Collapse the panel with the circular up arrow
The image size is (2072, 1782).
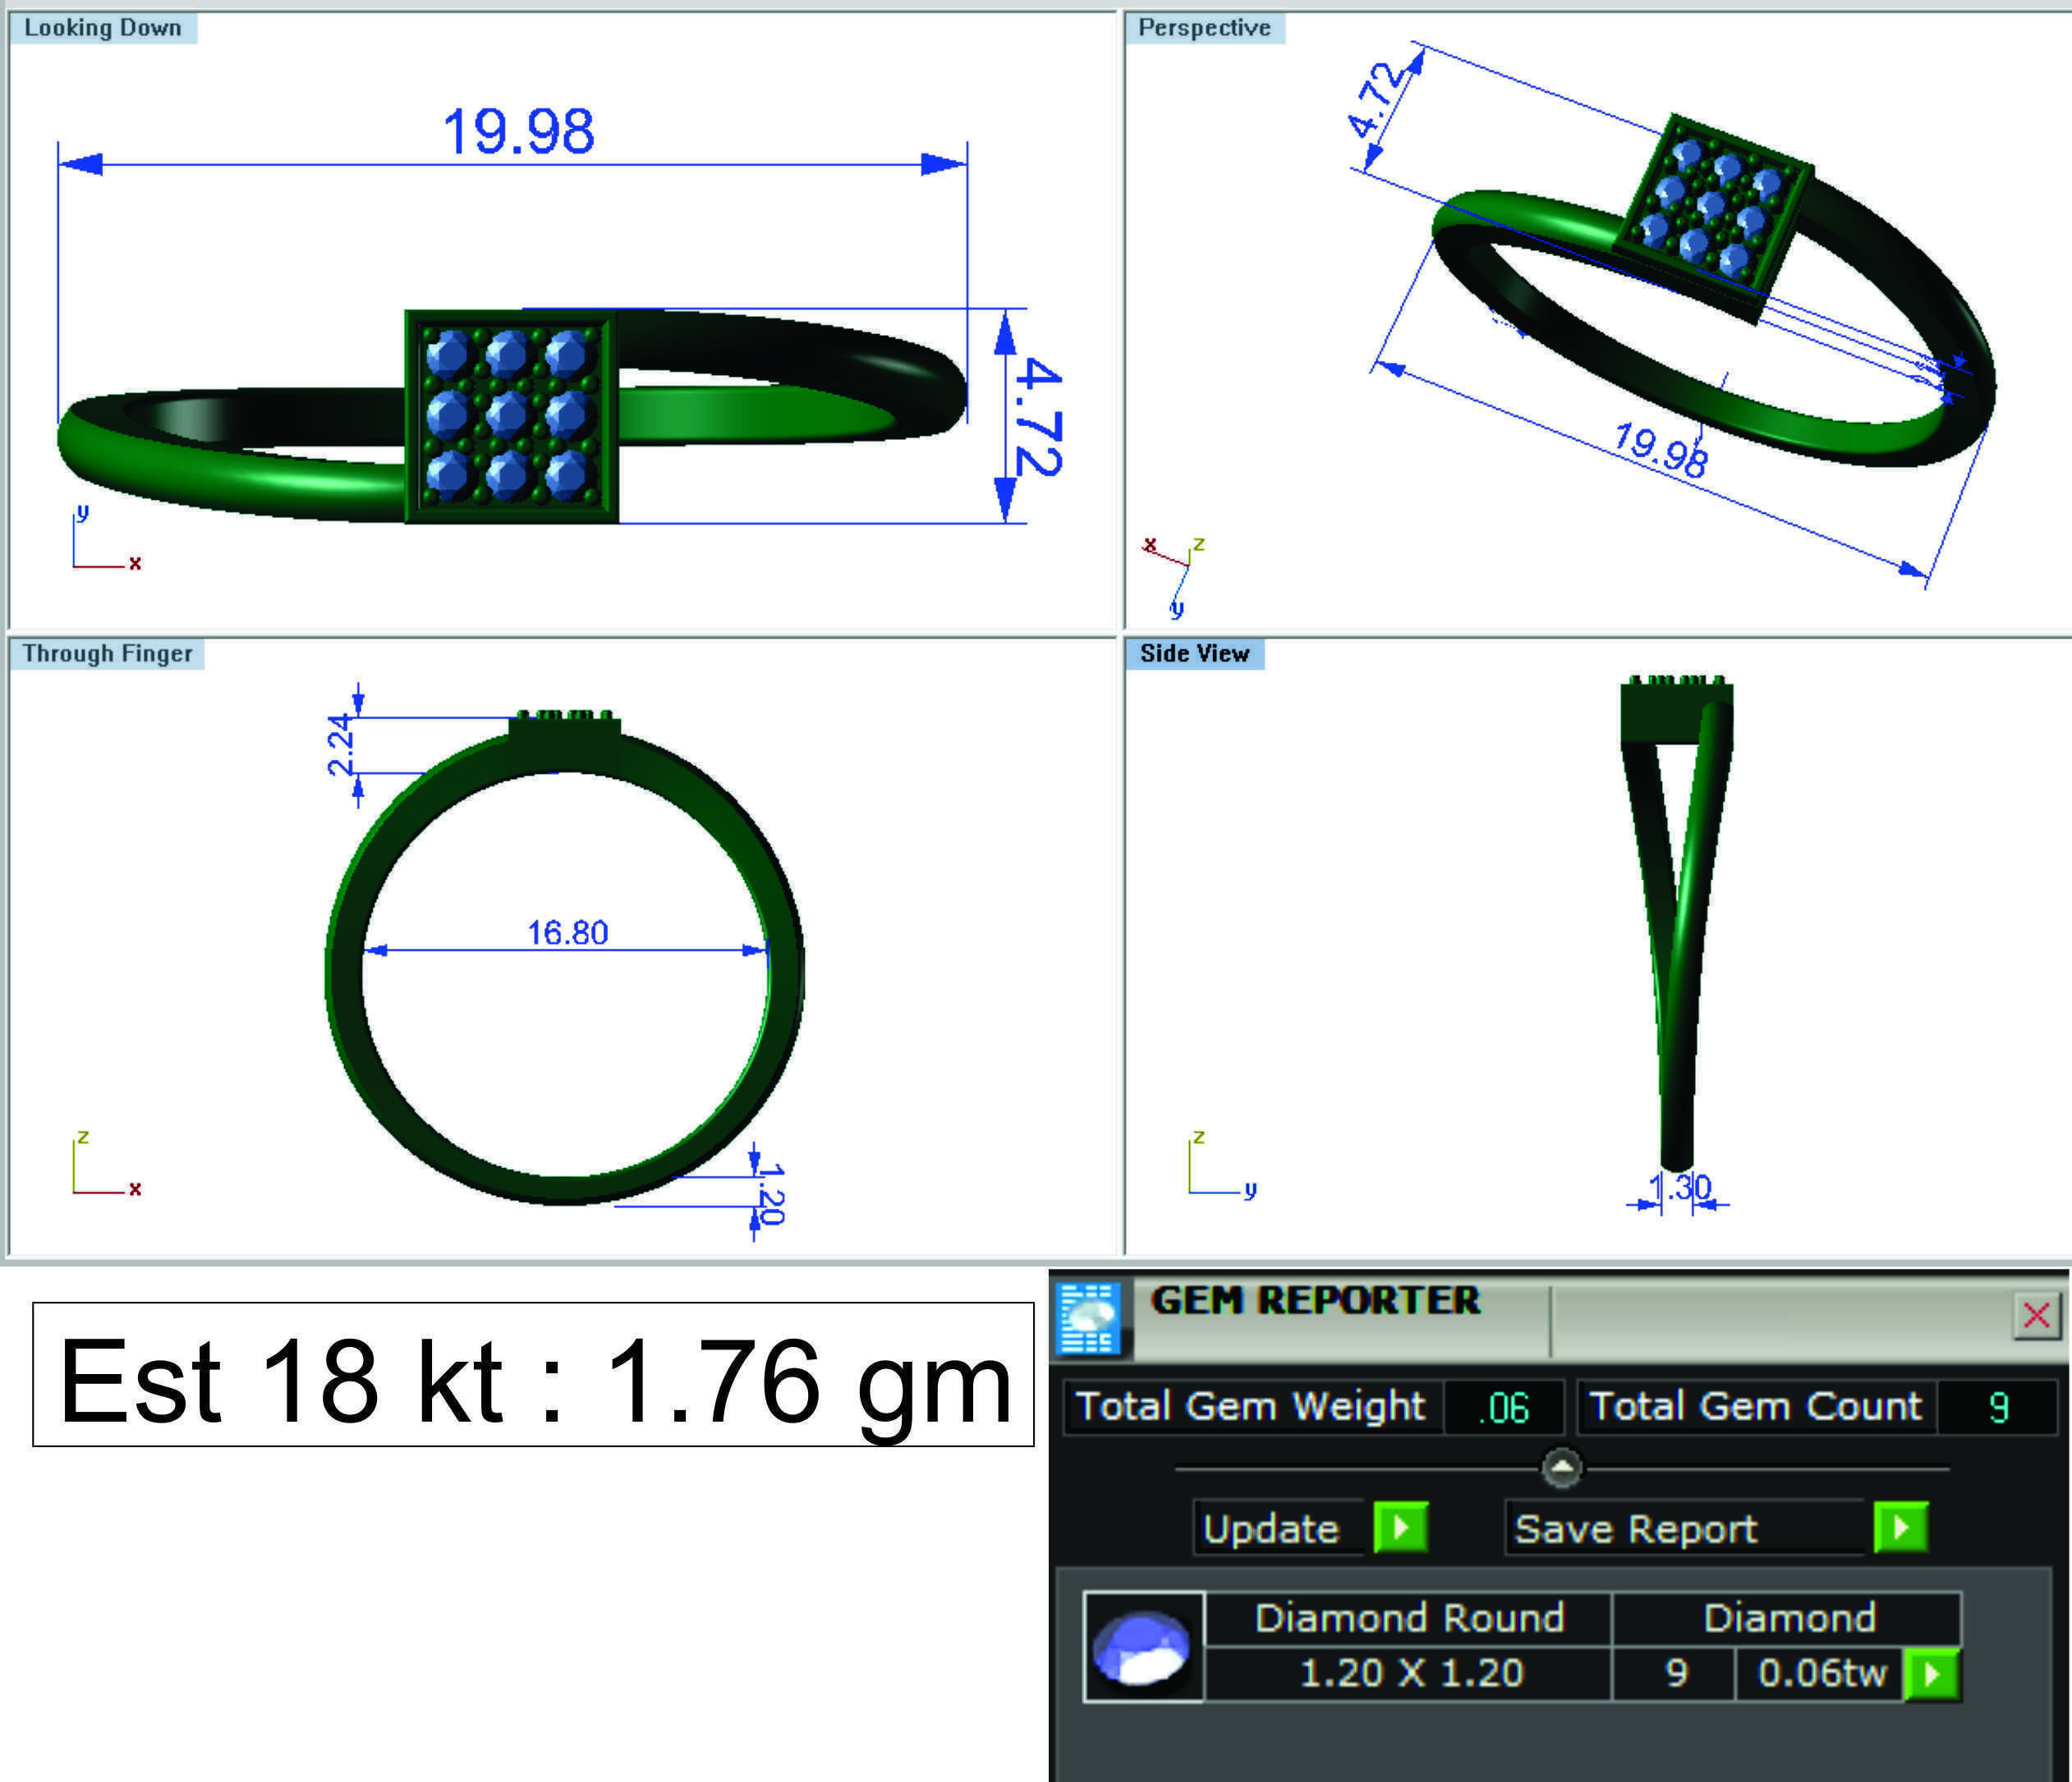[x=1561, y=1467]
